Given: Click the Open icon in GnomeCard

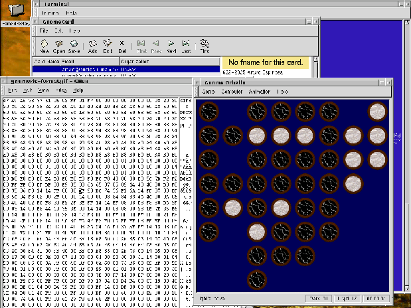Looking at the screenshot, I should [x=59, y=46].
